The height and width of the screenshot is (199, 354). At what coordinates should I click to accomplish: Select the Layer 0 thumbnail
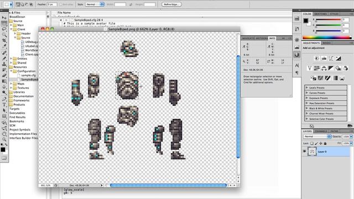click(312, 151)
